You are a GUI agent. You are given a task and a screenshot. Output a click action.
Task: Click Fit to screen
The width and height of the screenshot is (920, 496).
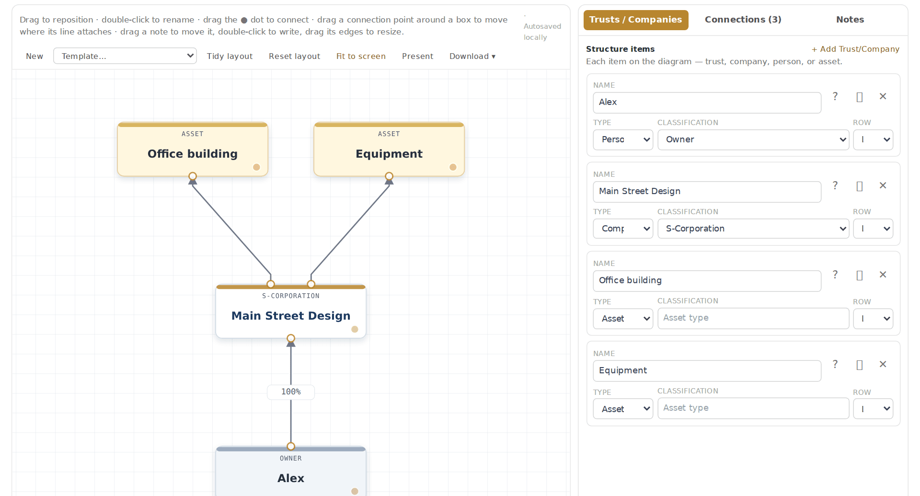(x=361, y=56)
